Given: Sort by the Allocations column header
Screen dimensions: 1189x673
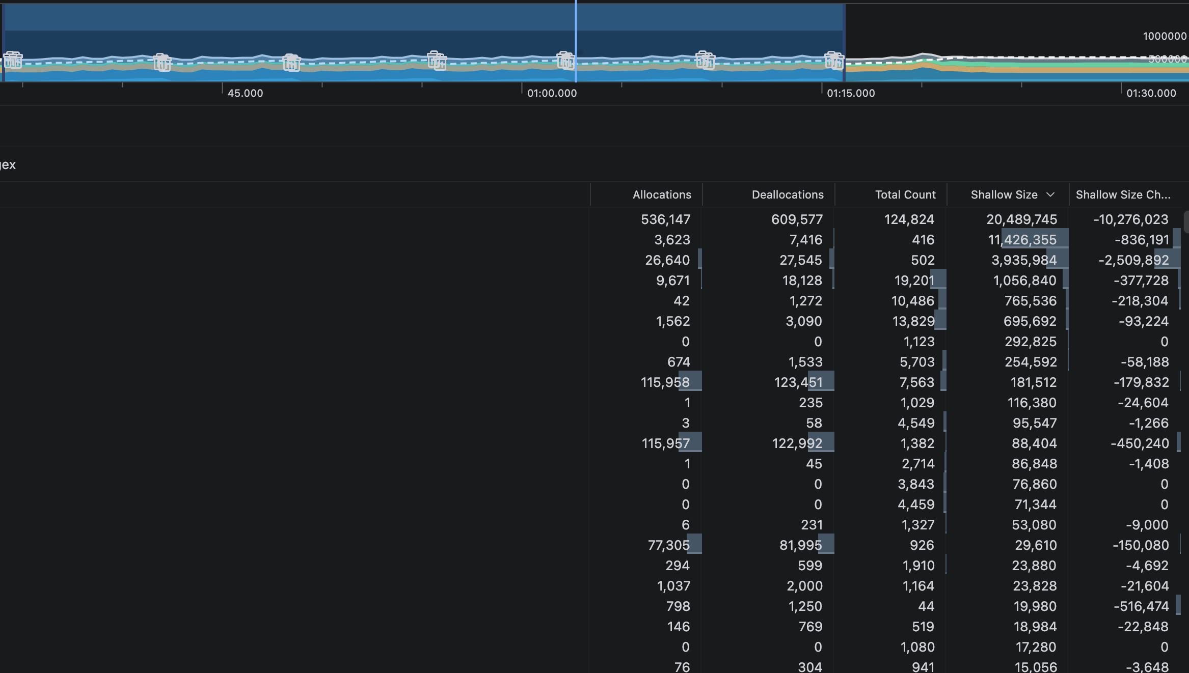Looking at the screenshot, I should 661,194.
